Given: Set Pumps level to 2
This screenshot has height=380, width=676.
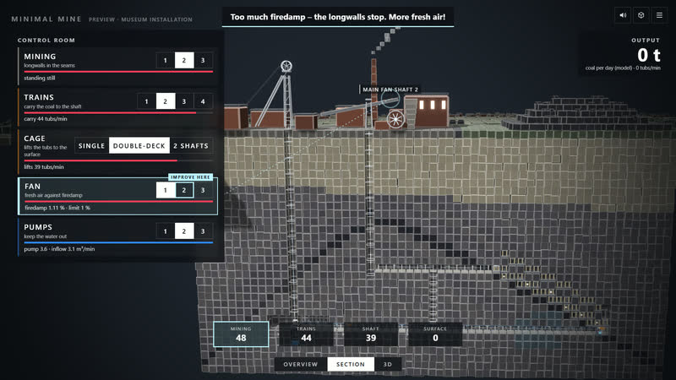Looking at the screenshot, I should [x=184, y=231].
